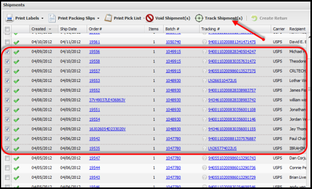Click the Create Return green arrow icon
This screenshot has width=312, height=189.
click(254, 18)
